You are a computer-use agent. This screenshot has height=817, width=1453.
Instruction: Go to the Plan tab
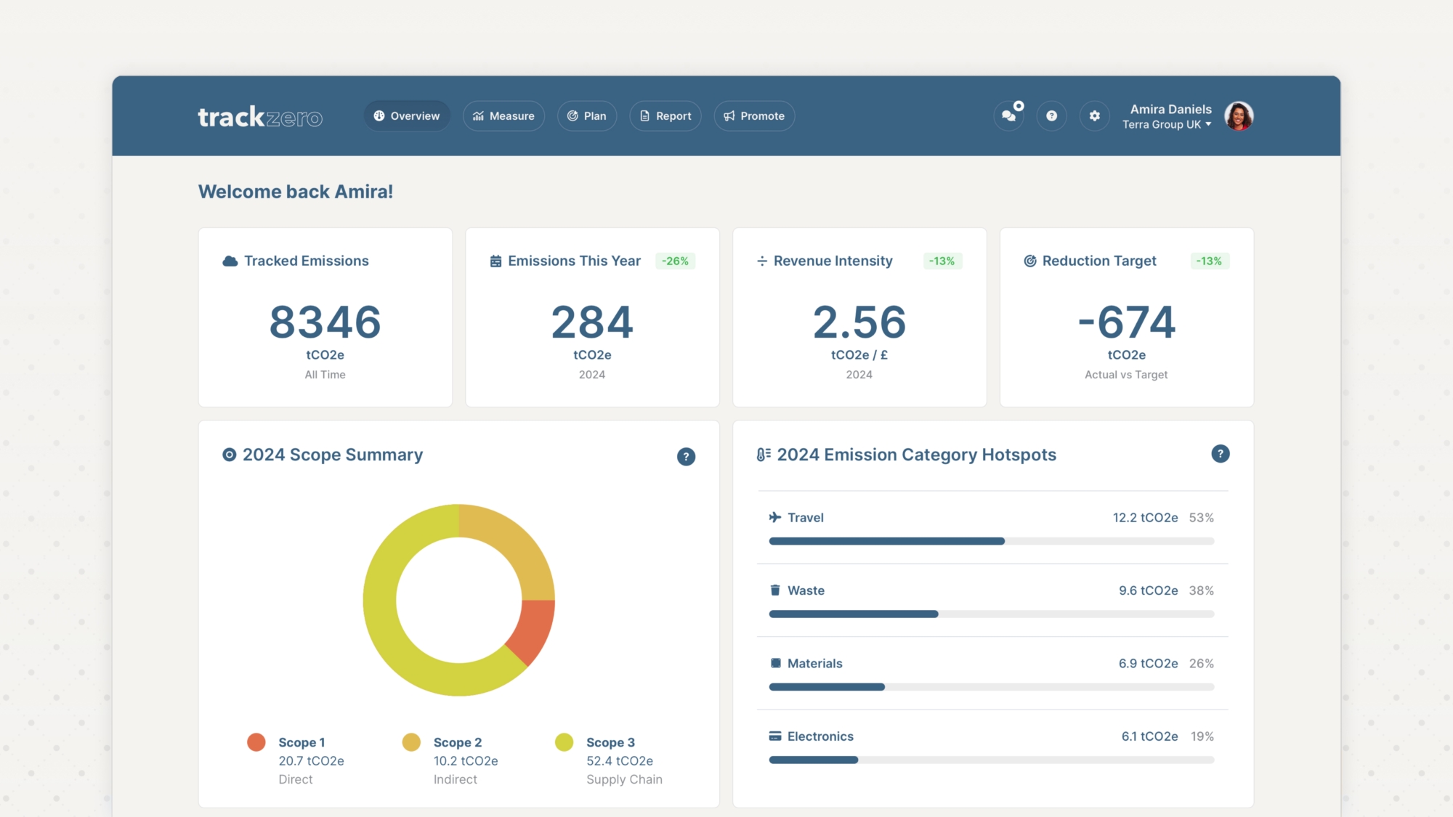(586, 116)
